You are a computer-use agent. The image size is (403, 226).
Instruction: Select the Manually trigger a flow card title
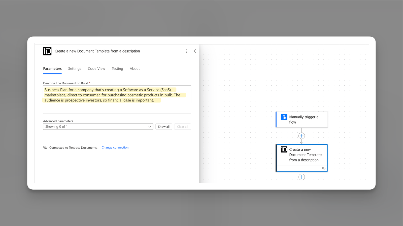coord(304,120)
